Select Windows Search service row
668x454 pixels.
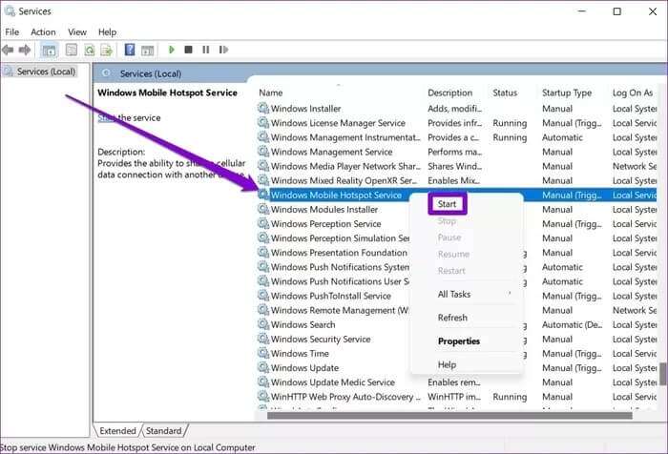coord(457,324)
